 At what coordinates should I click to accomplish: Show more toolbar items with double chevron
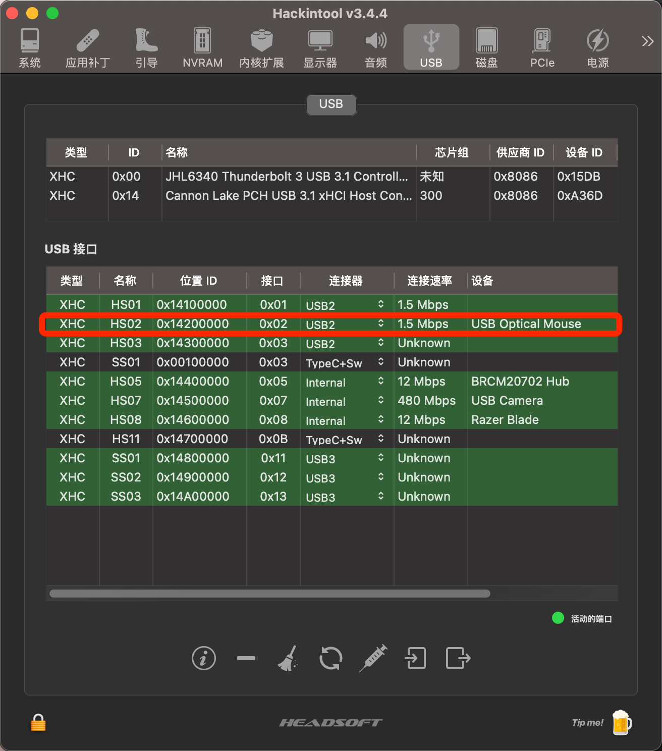(x=647, y=41)
